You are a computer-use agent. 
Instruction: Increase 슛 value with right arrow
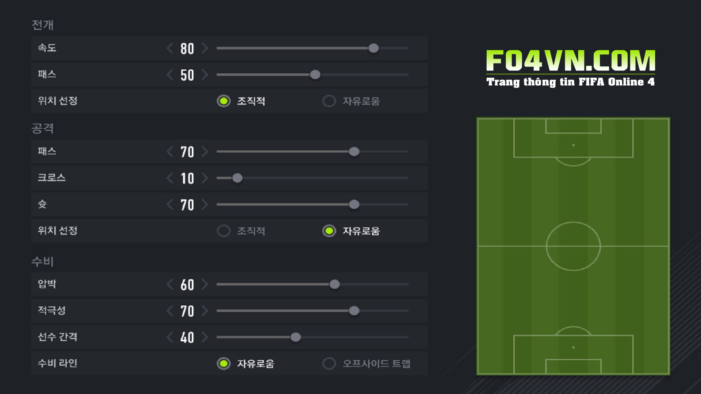click(x=205, y=205)
